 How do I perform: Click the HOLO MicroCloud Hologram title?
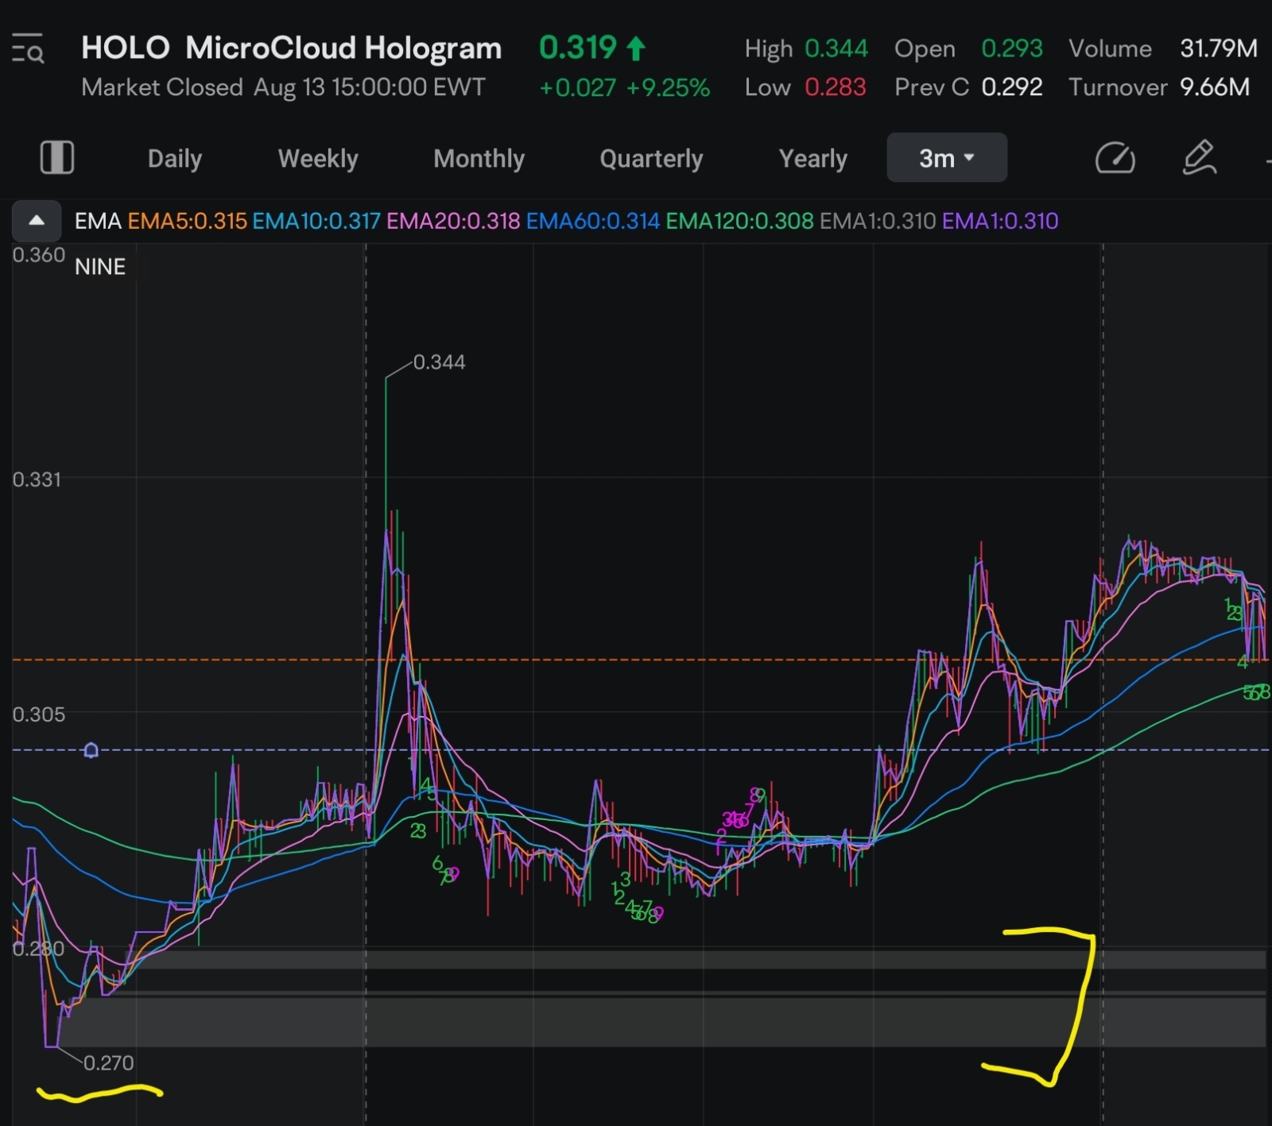(x=291, y=48)
